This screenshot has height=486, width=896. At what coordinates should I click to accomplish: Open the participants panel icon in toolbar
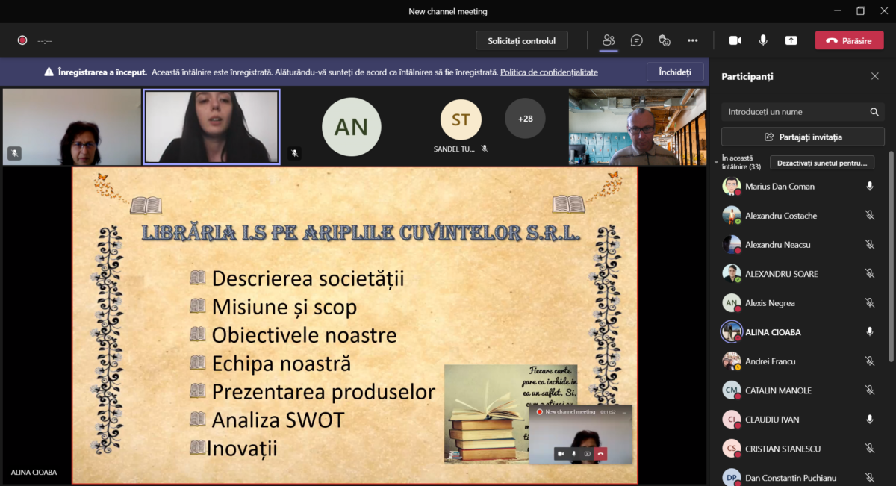point(609,40)
